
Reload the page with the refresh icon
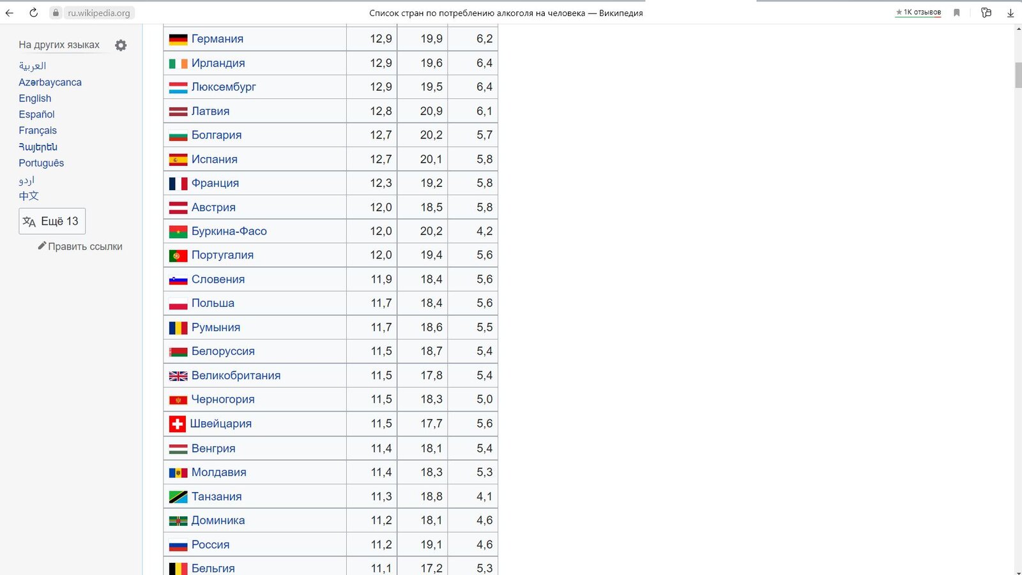coord(33,13)
